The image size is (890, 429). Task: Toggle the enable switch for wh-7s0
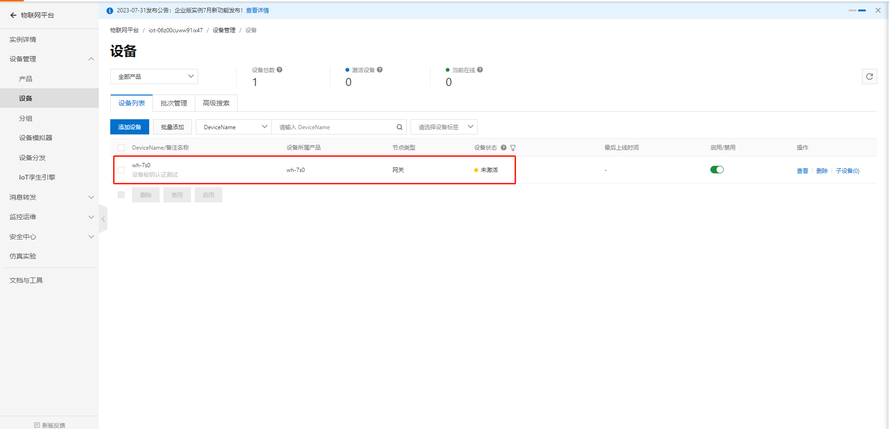717,170
